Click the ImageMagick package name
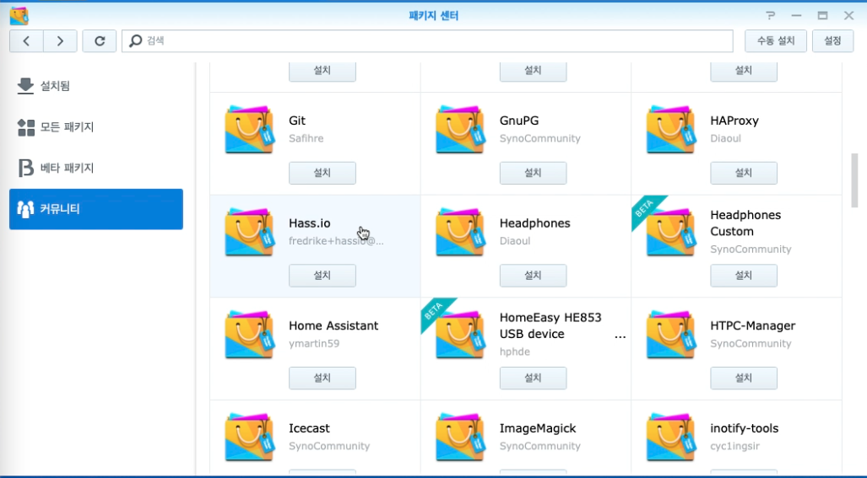Viewport: 867px width, 478px height. [538, 428]
